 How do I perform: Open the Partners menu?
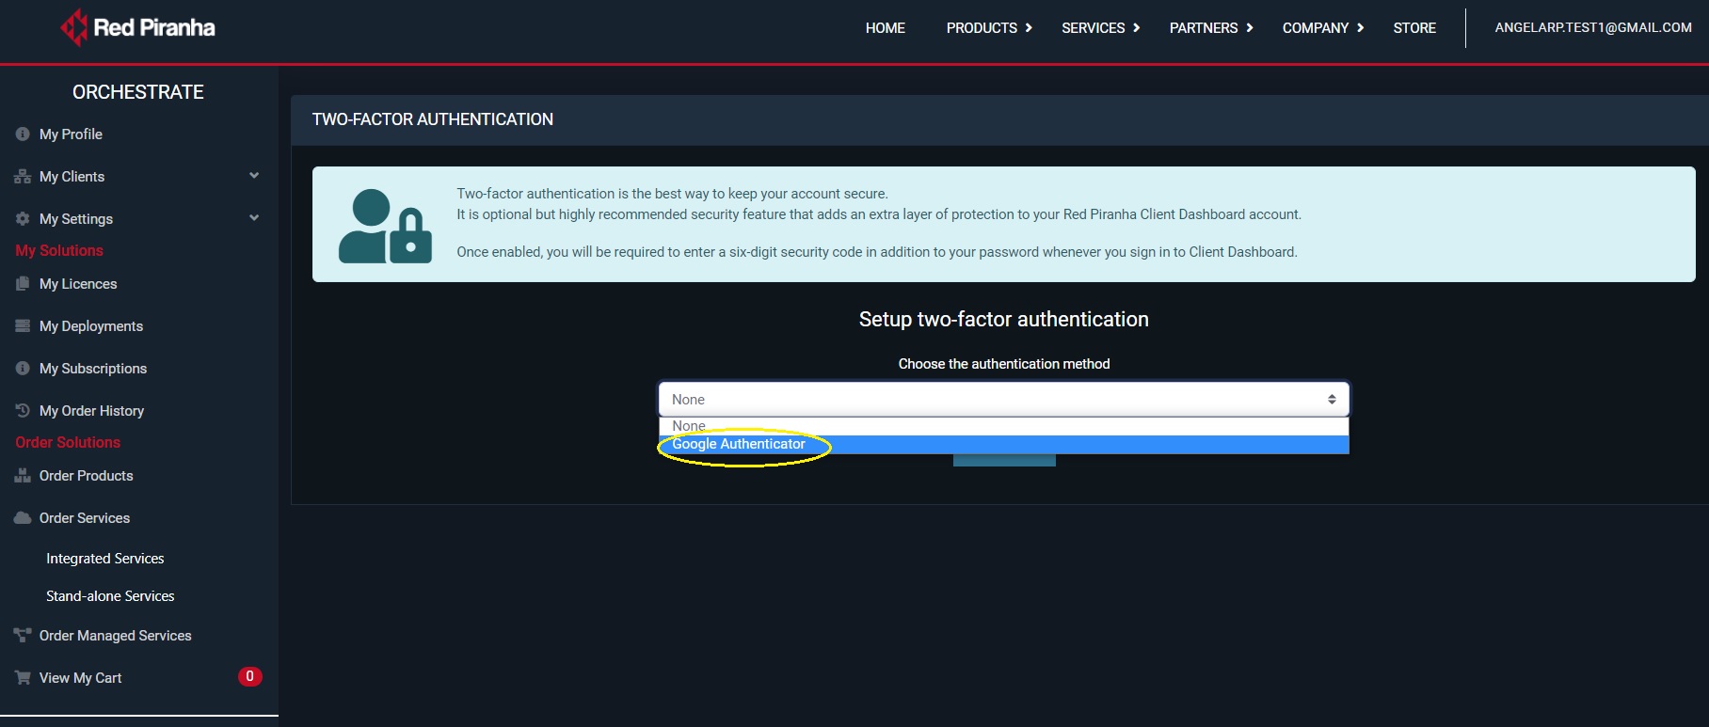(x=1204, y=28)
